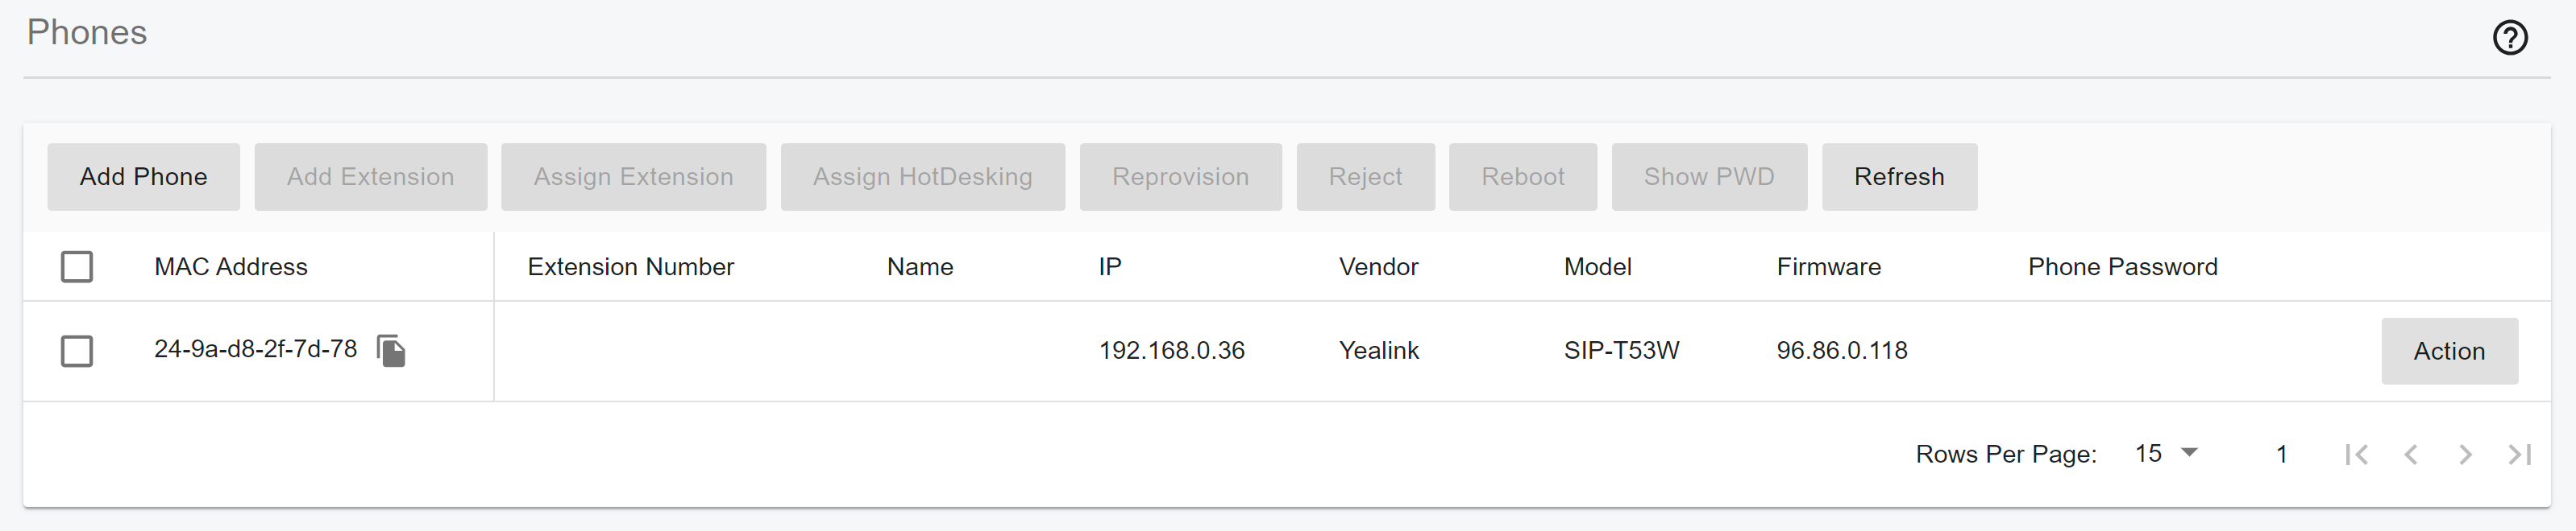Toggle the select-all header checkbox
The image size is (2576, 531).
click(77, 266)
